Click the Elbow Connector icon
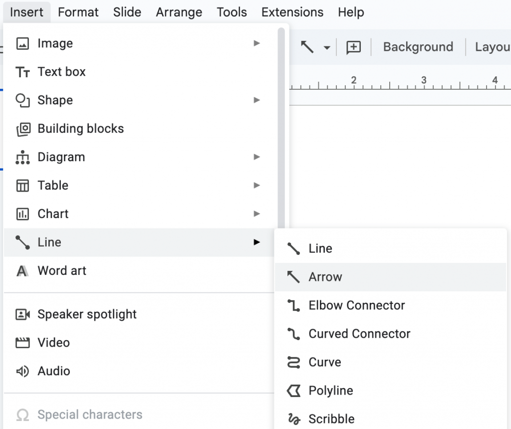The width and height of the screenshot is (511, 429). click(x=293, y=306)
